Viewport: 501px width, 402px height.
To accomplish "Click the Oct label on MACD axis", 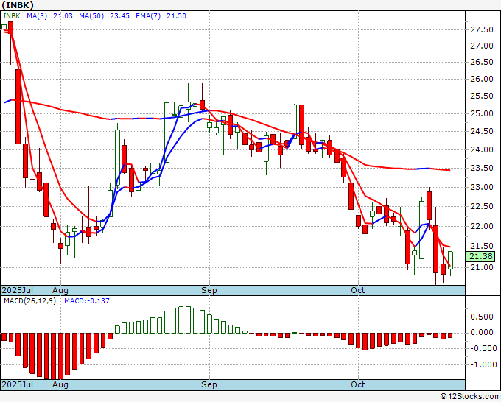I will tap(358, 384).
